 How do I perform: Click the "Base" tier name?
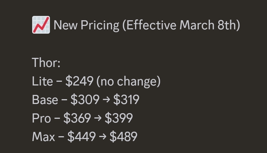[x=45, y=100]
